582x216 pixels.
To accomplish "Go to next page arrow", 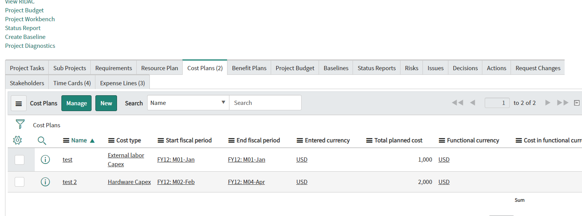I will pos(547,103).
